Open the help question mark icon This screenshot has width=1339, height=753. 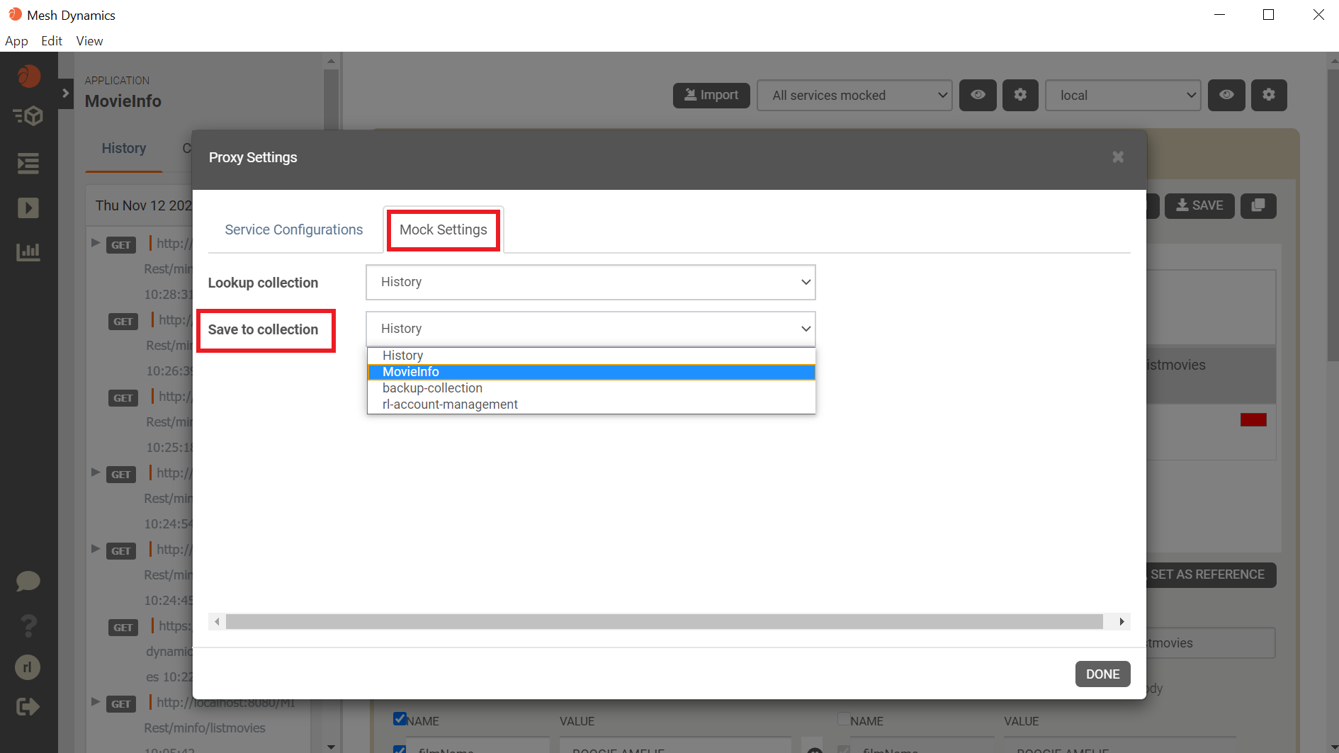(28, 625)
